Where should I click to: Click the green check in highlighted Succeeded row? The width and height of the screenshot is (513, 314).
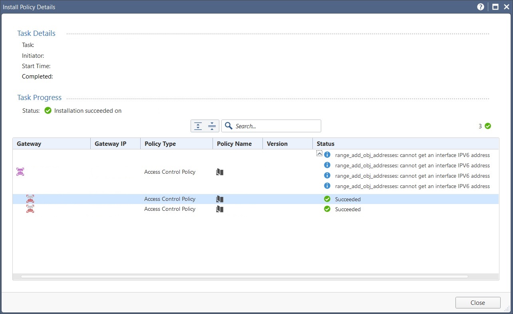(x=327, y=199)
